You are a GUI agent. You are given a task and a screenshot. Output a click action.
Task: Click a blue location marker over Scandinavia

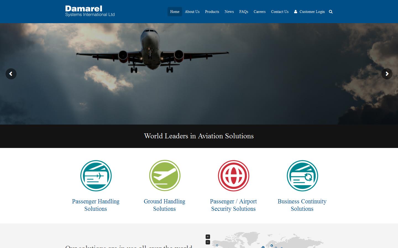click(271, 245)
